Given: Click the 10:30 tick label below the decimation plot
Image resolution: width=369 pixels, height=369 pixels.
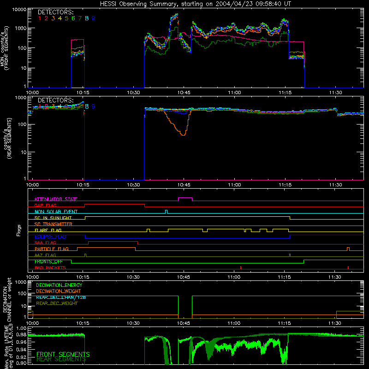Looking at the screenshot, I should click(133, 323).
